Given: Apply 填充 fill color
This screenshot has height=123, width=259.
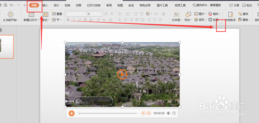Looking at the screenshot, I should [x=214, y=14].
